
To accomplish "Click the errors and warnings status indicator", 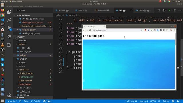I will pyautogui.click(x=47, y=101).
